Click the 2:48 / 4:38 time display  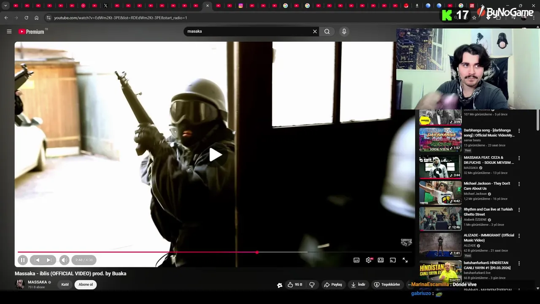pos(84,260)
